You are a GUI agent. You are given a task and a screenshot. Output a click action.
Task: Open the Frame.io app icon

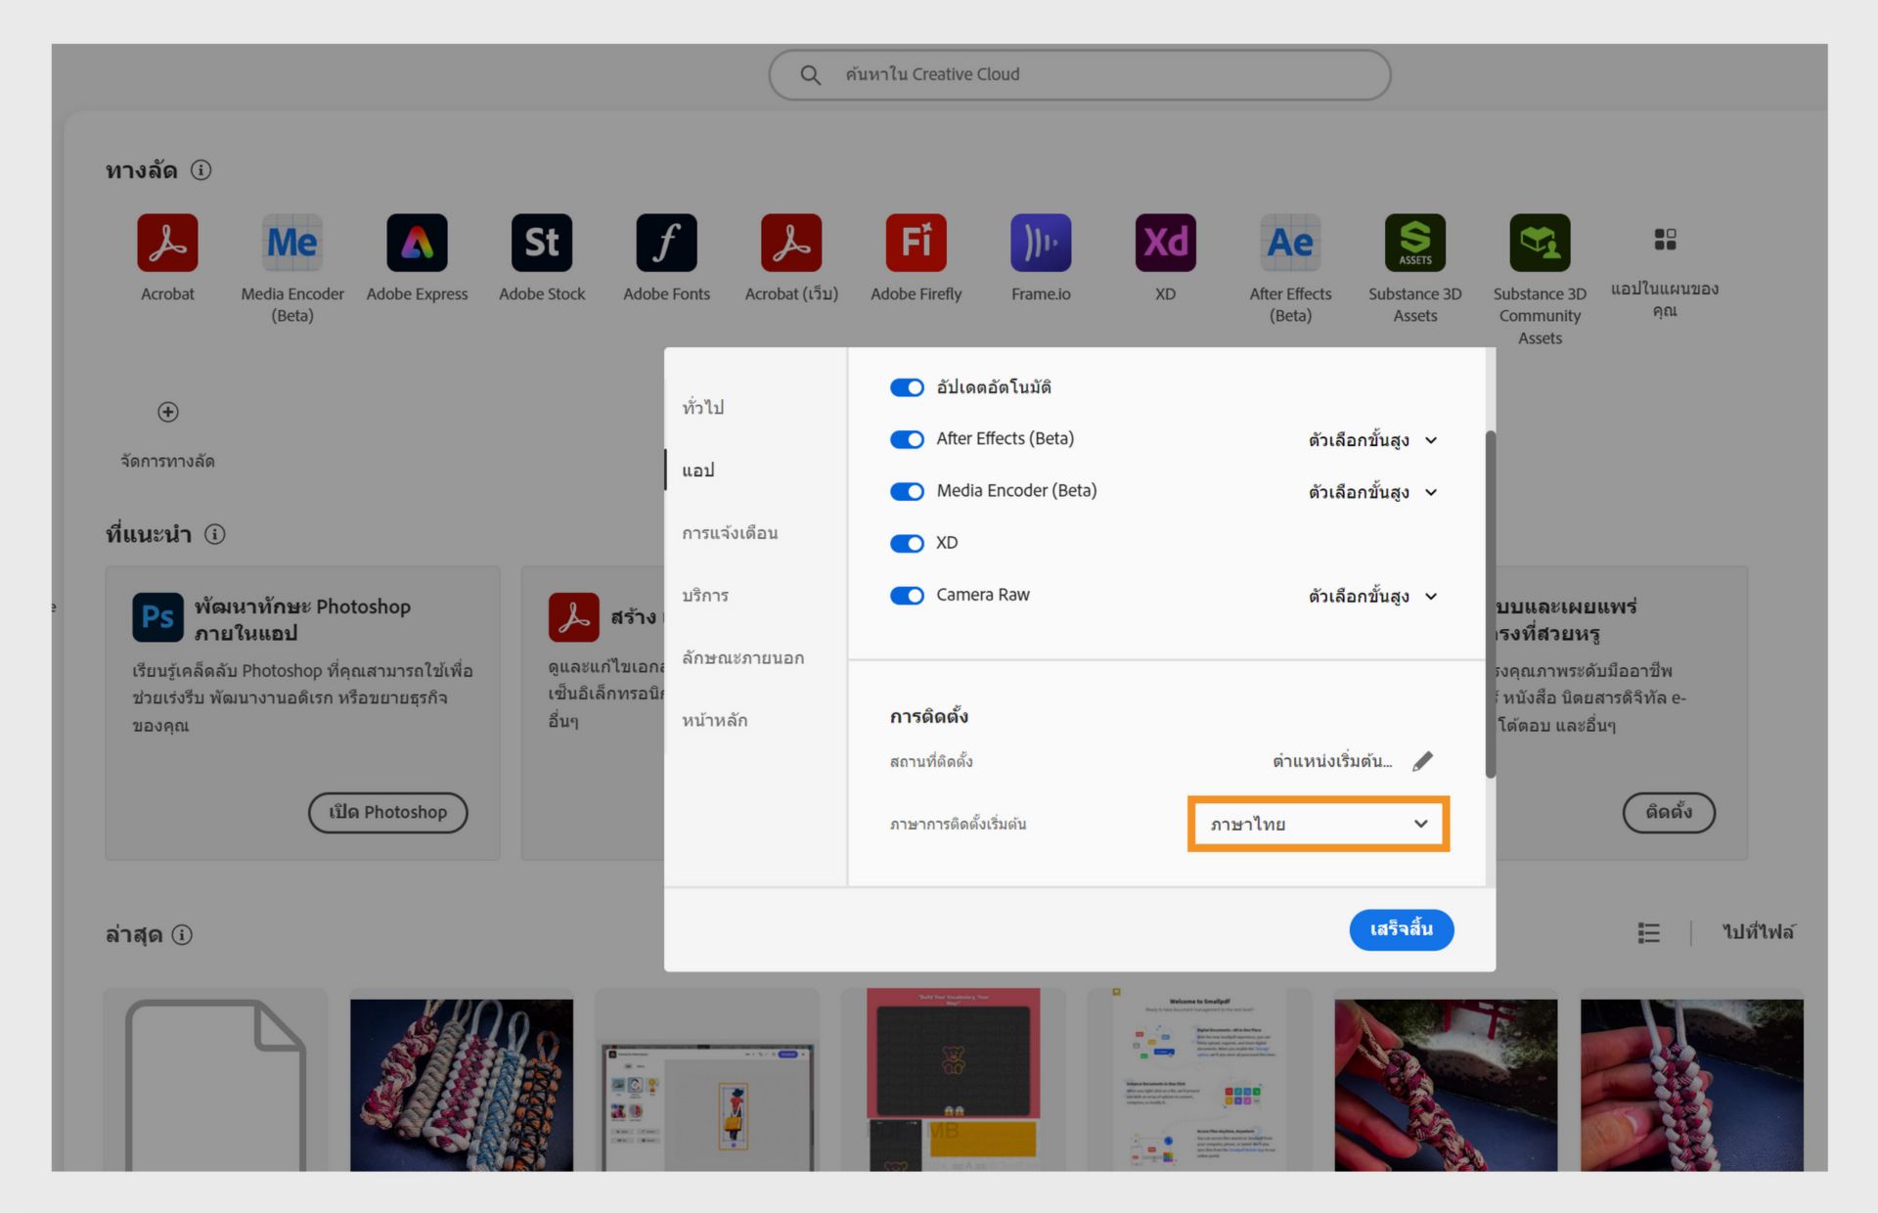click(1040, 243)
